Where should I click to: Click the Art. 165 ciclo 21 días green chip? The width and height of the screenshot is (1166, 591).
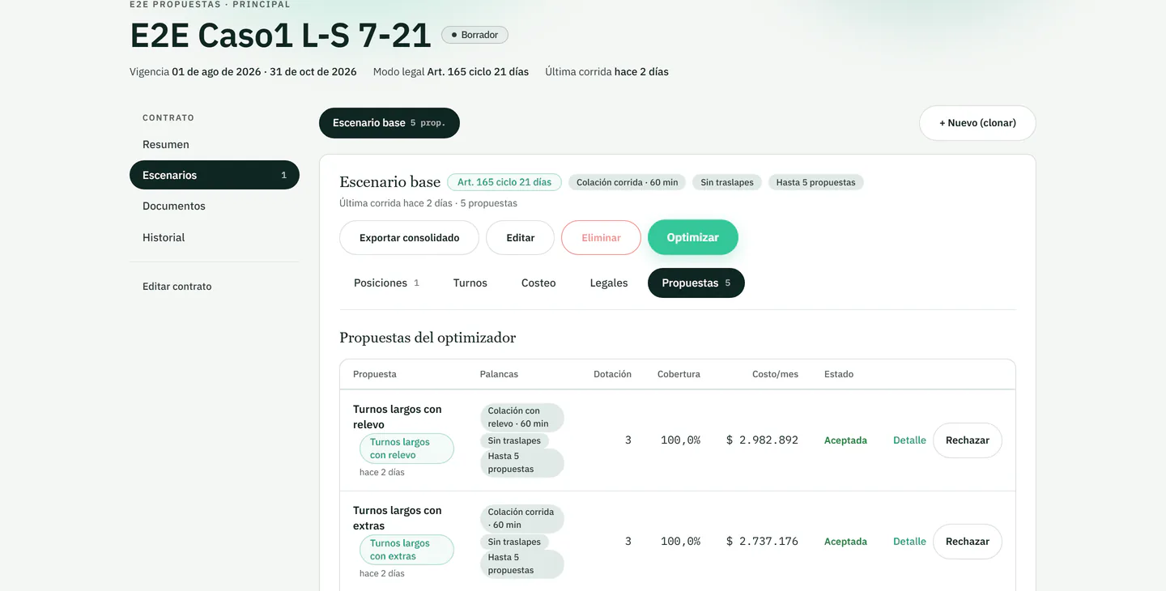pos(504,182)
